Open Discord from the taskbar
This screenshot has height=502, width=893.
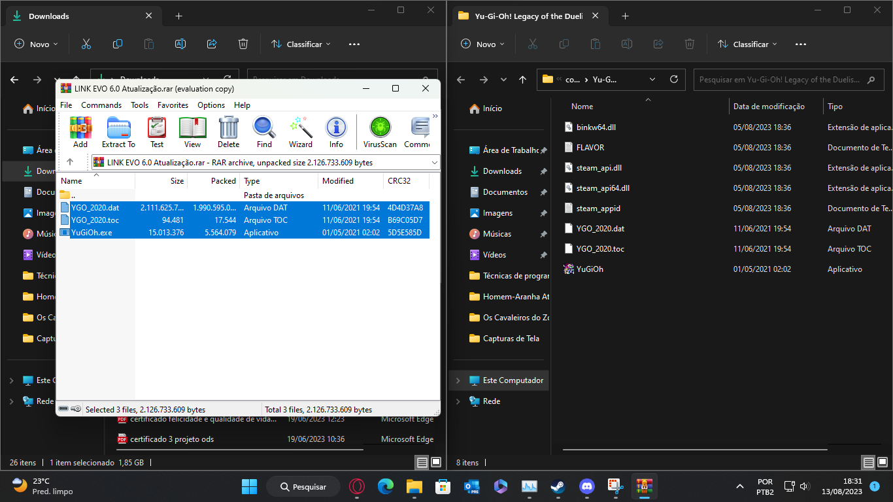pos(586,487)
